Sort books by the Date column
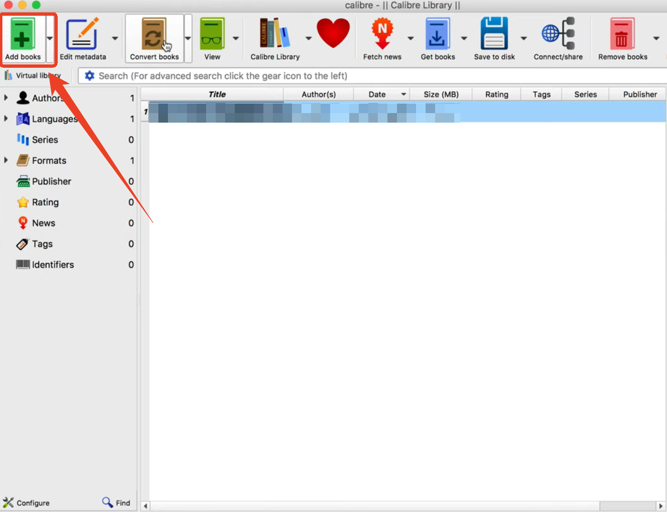The height and width of the screenshot is (512, 667). 381,94
